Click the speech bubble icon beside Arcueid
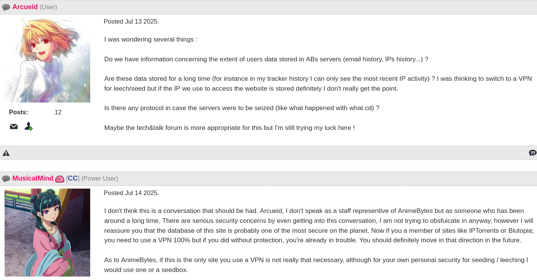The image size is (537, 280). [x=6, y=7]
